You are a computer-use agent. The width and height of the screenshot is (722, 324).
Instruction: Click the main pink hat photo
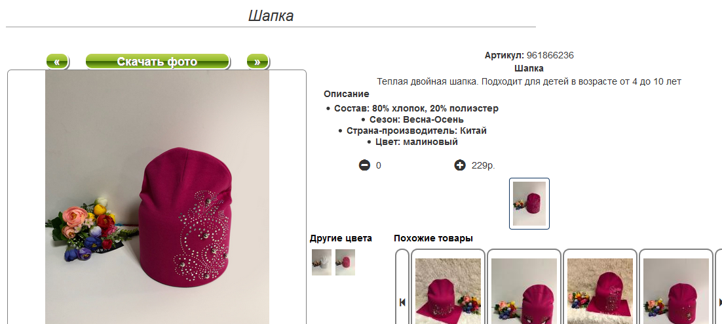(x=157, y=197)
